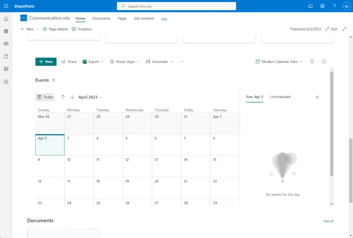Open the April 2023 month picker
Viewport: 353px width, 238px height.
[x=90, y=97]
